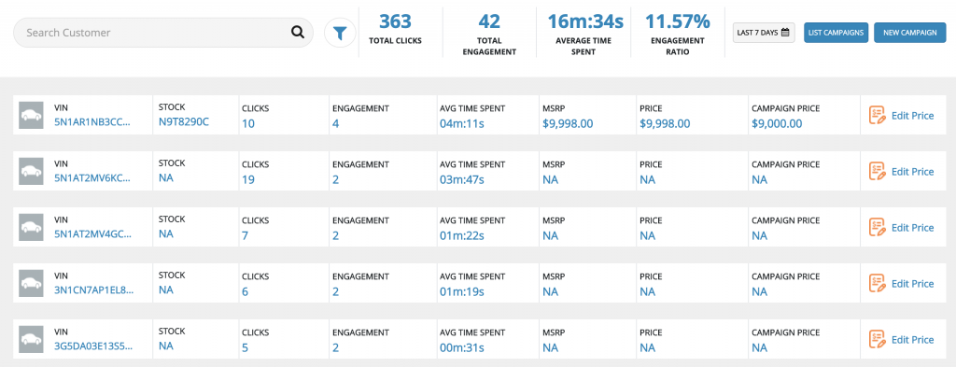Open VIN link 3N1CN7AP1EL8...
The width and height of the screenshot is (956, 367).
tap(93, 290)
